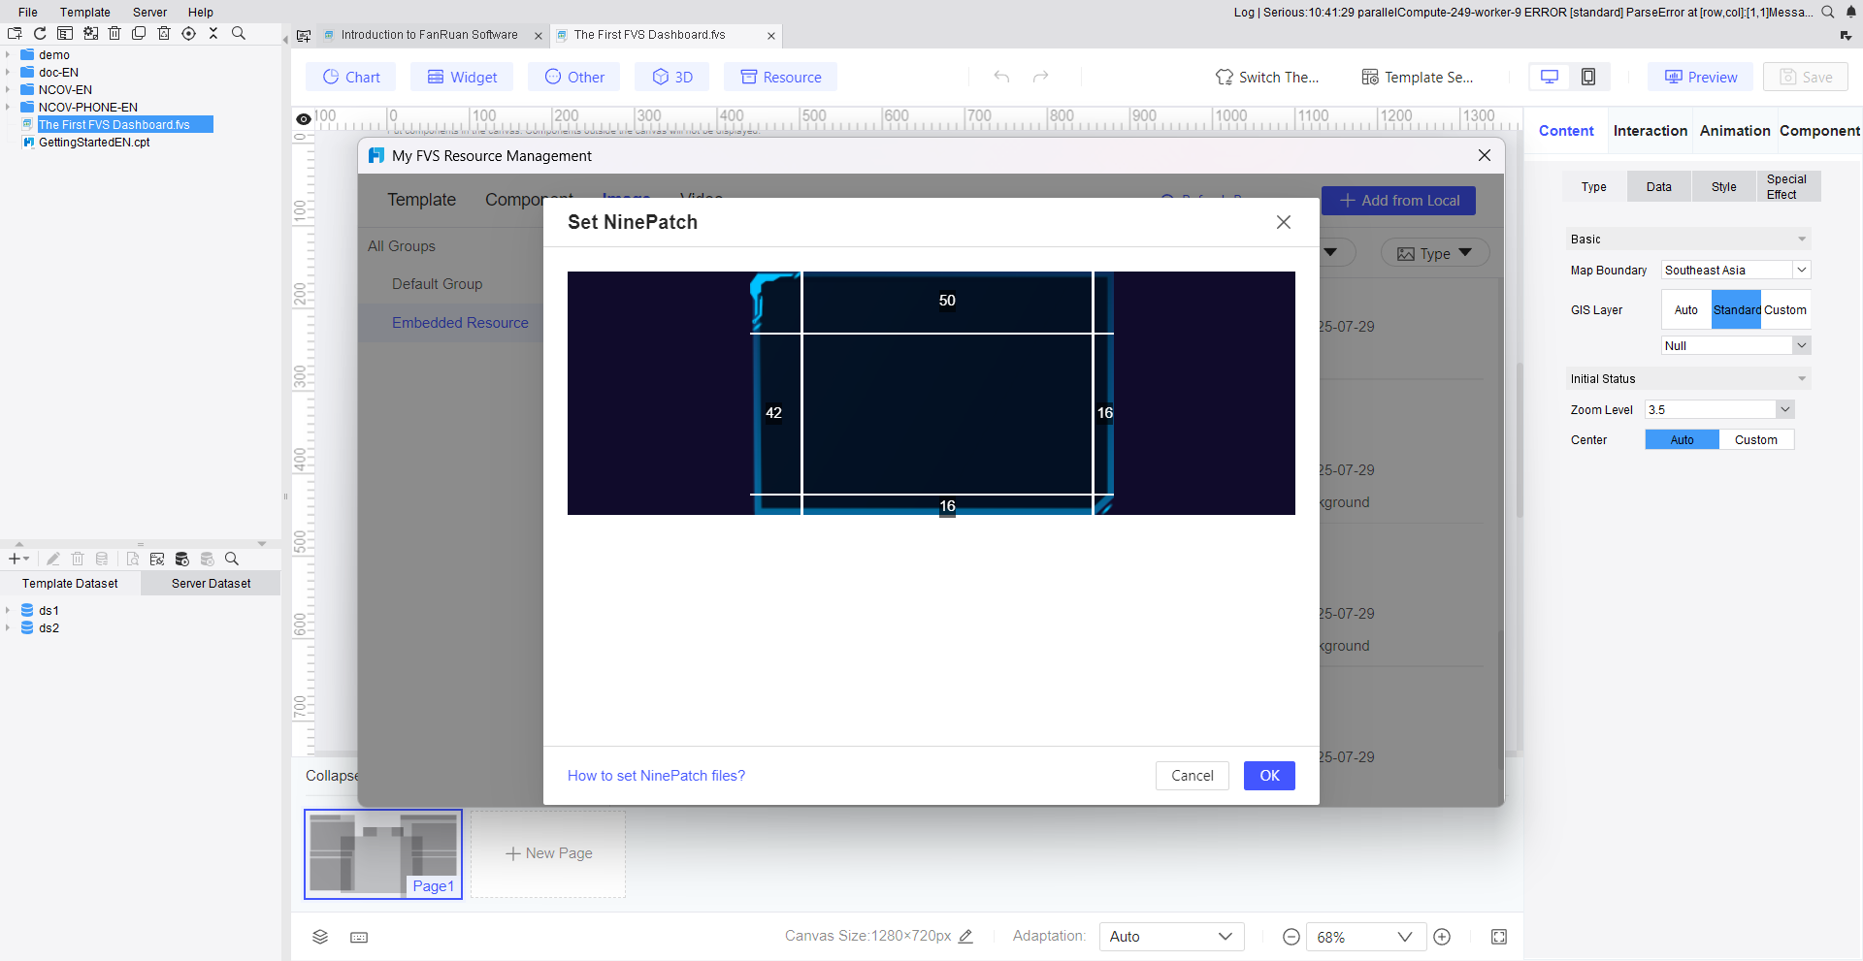Zoom out with the minus icon
Image resolution: width=1863 pixels, height=961 pixels.
1291,937
